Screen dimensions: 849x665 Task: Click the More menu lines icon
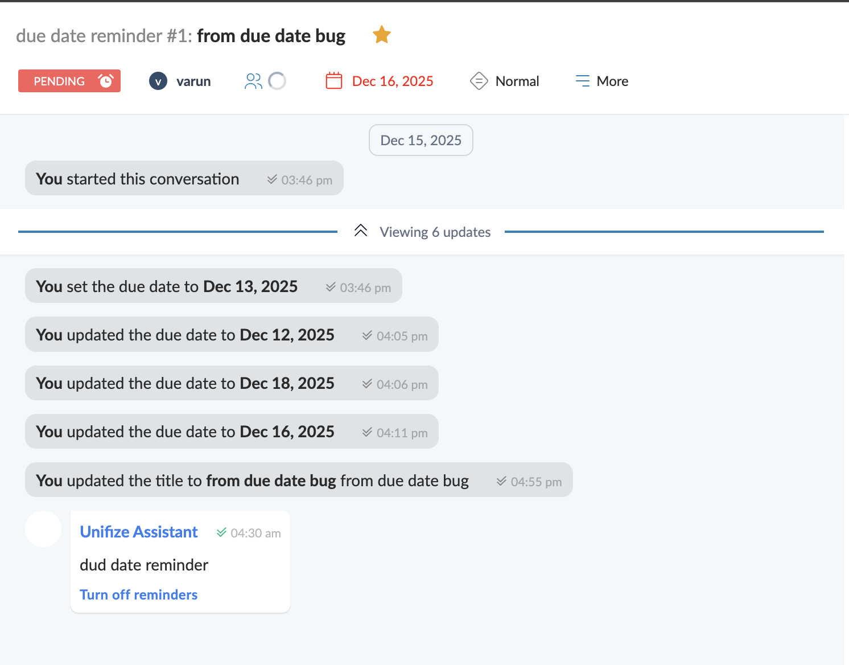[582, 81]
